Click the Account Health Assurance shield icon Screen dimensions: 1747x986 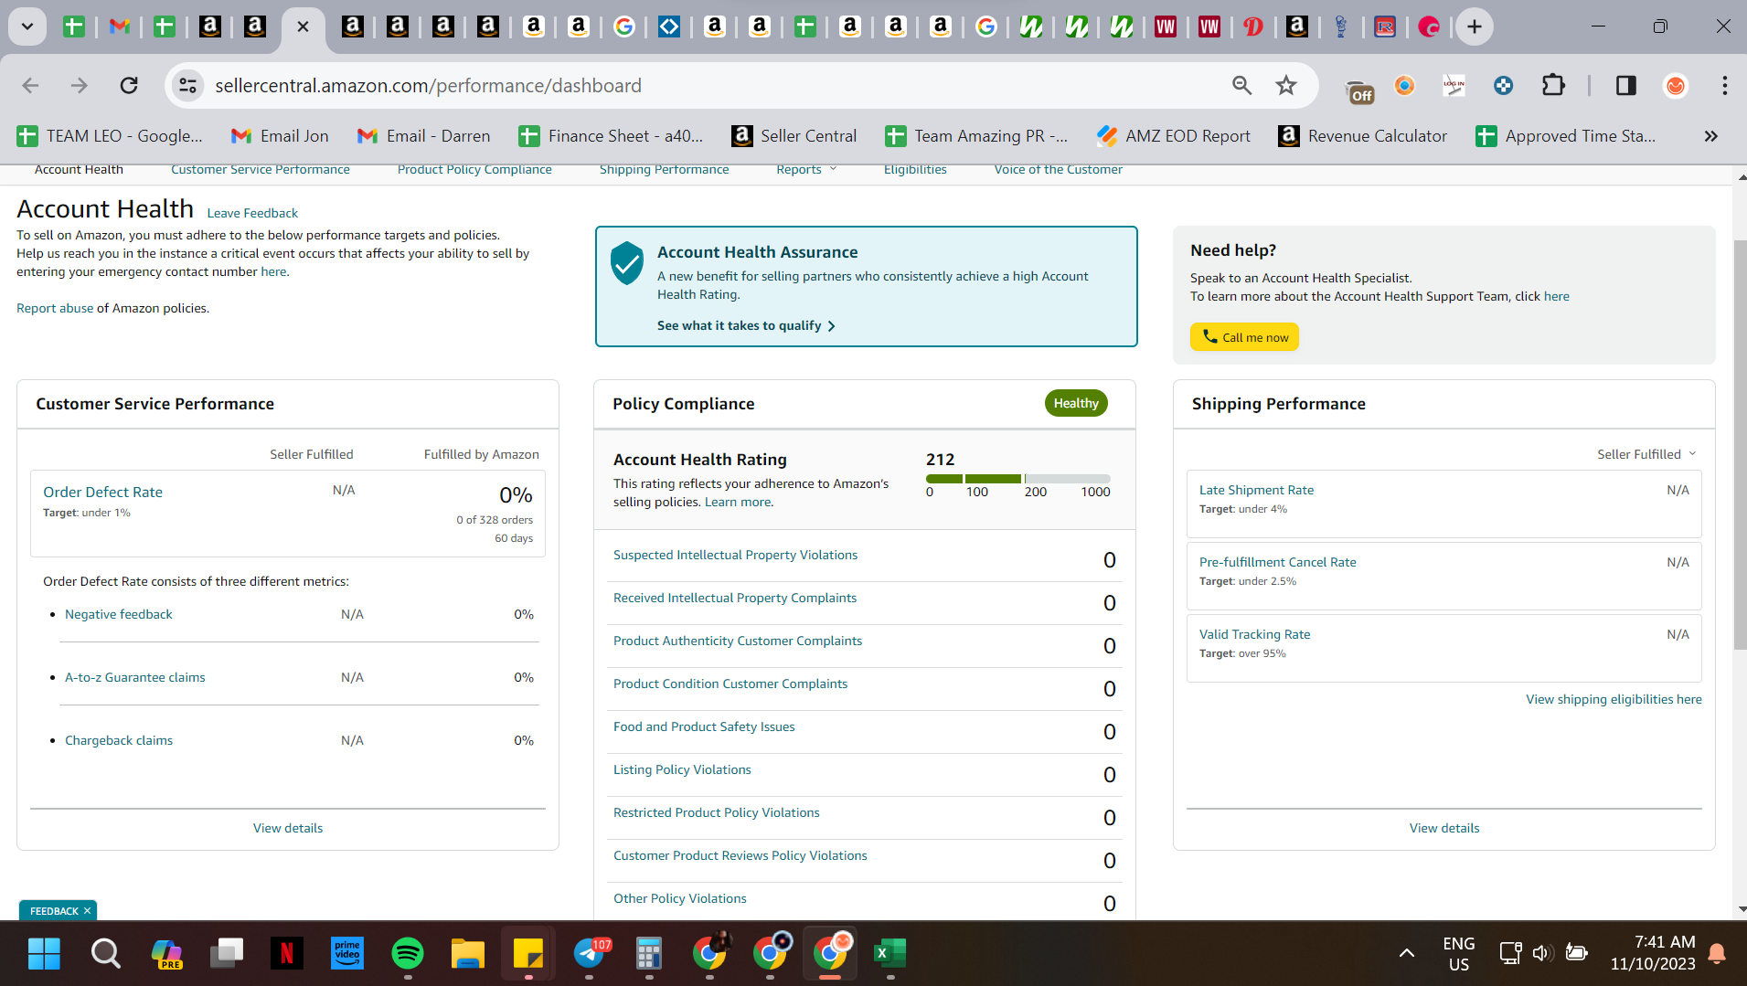click(x=626, y=263)
